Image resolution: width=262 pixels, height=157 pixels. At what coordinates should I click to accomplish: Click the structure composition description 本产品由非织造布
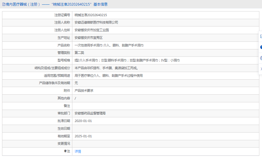(x=106, y=68)
